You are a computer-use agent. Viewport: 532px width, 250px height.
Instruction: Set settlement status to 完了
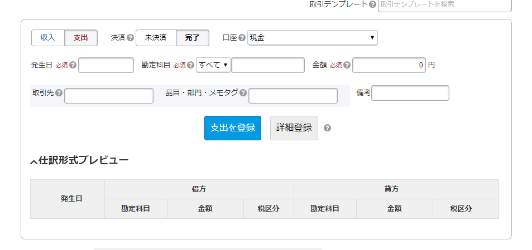coord(193,38)
